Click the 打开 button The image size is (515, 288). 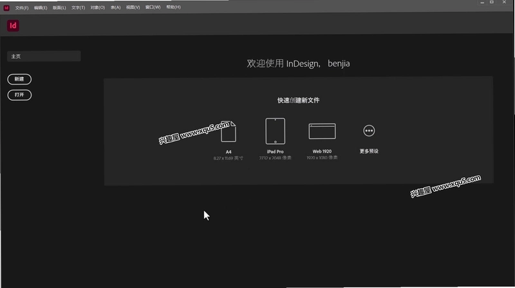click(x=19, y=95)
